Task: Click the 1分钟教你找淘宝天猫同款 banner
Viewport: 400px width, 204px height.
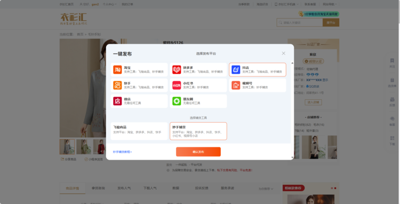Action: click(x=318, y=14)
